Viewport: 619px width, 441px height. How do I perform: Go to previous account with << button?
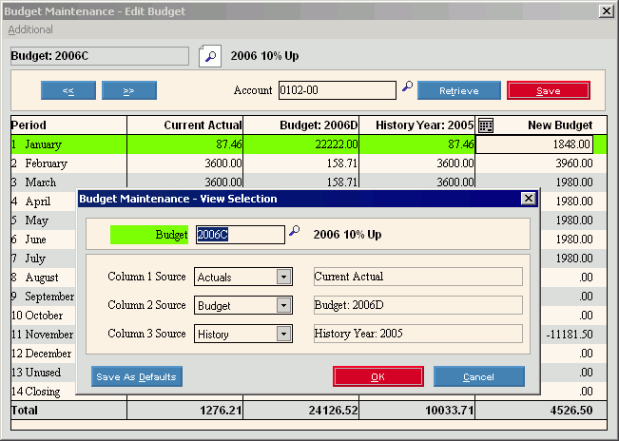coord(68,91)
